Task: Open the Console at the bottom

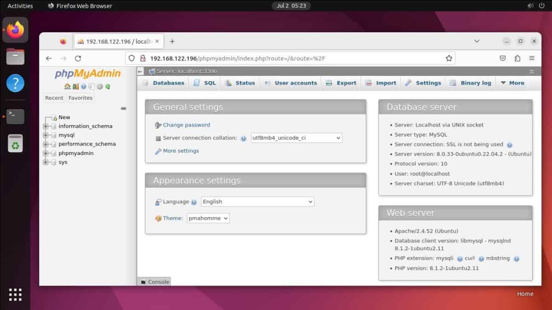Action: [x=154, y=282]
